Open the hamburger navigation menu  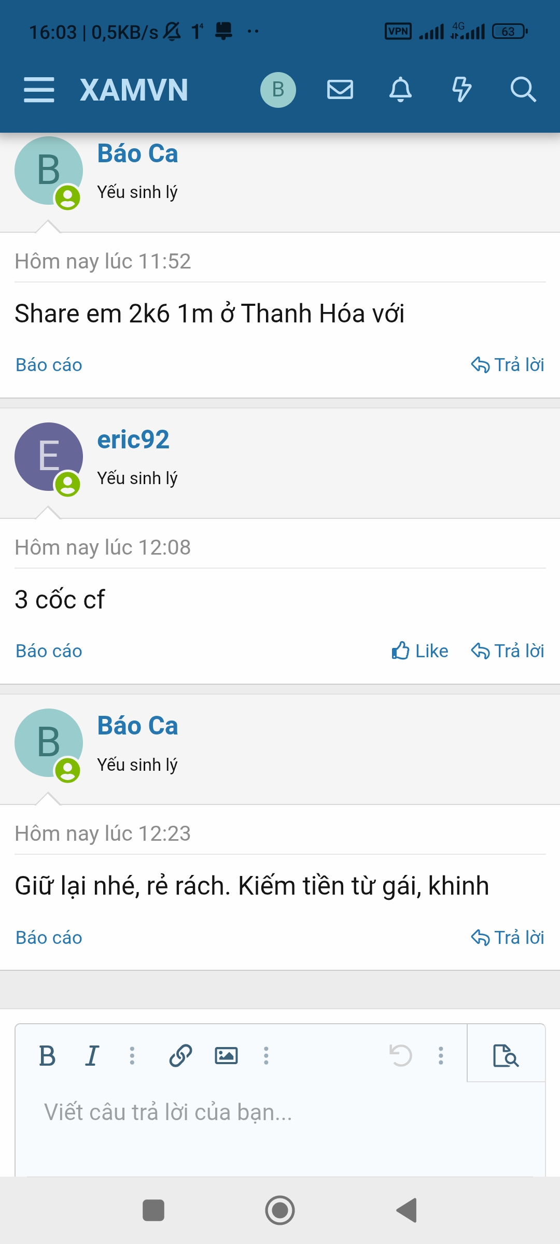click(x=39, y=90)
